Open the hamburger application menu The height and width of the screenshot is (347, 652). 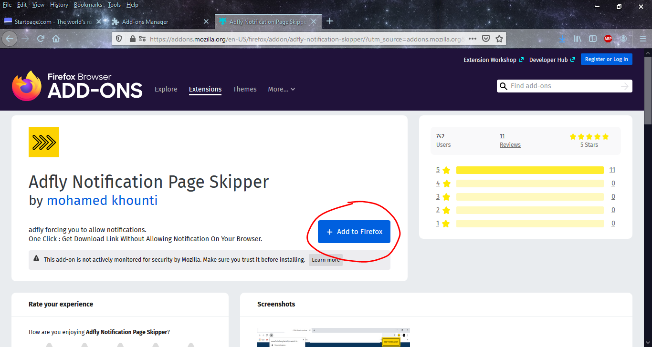pos(643,39)
